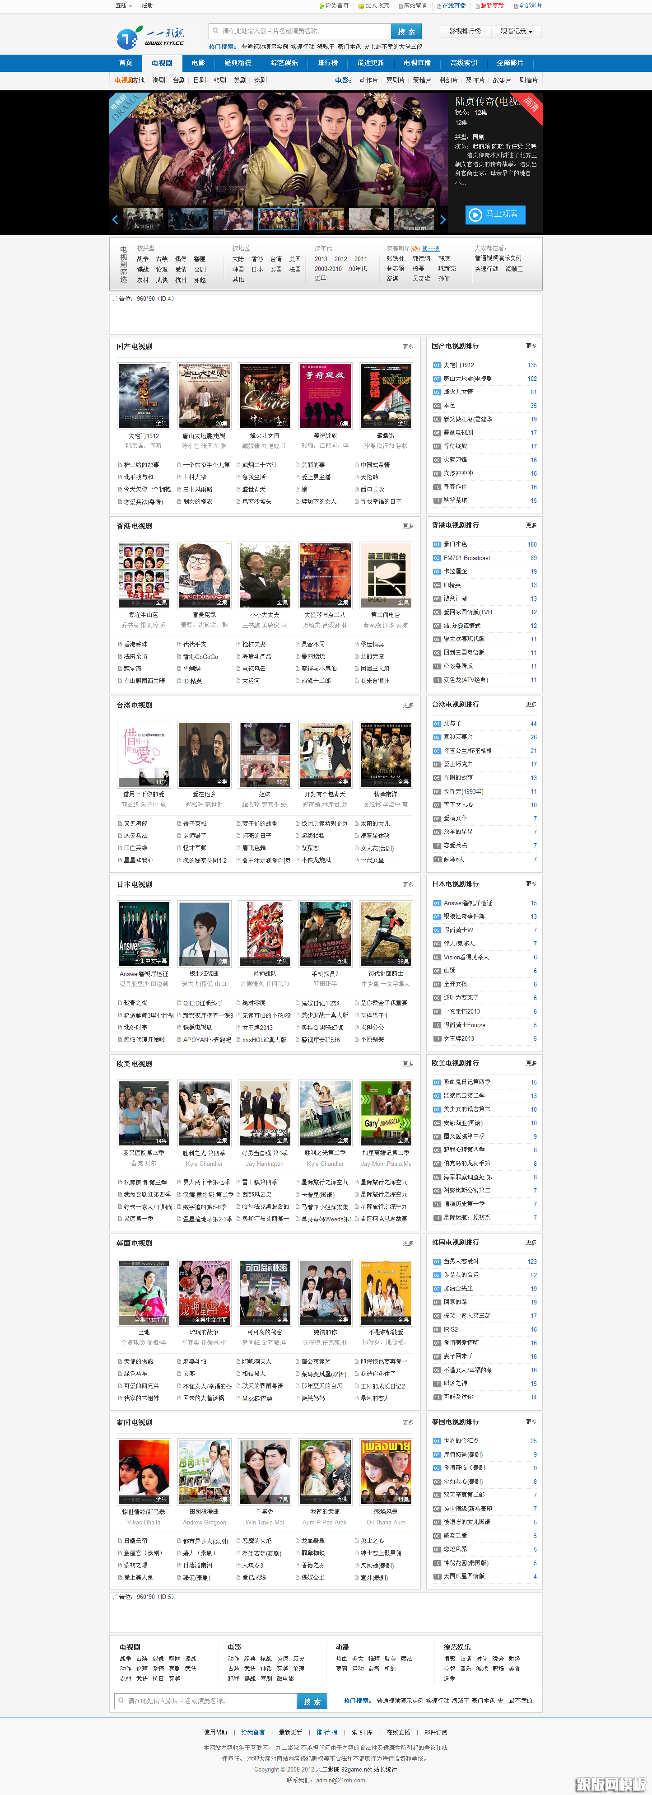This screenshot has width=652, height=1795.
Task: Filter TV dramas by 古装 type
Action: click(x=162, y=258)
